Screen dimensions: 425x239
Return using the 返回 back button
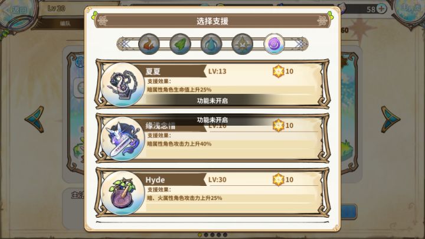coord(17,10)
